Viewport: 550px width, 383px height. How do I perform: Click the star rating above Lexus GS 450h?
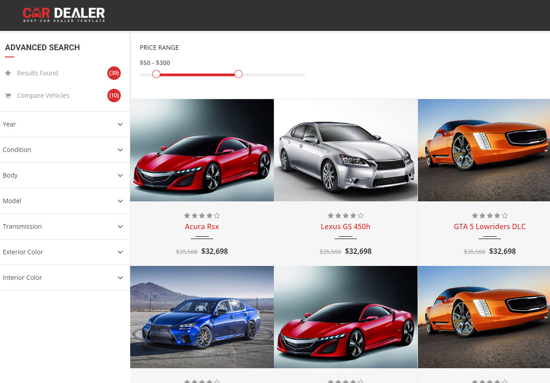coord(346,216)
